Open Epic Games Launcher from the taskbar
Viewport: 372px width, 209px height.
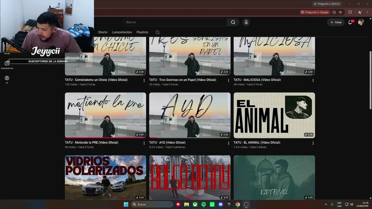point(229,204)
